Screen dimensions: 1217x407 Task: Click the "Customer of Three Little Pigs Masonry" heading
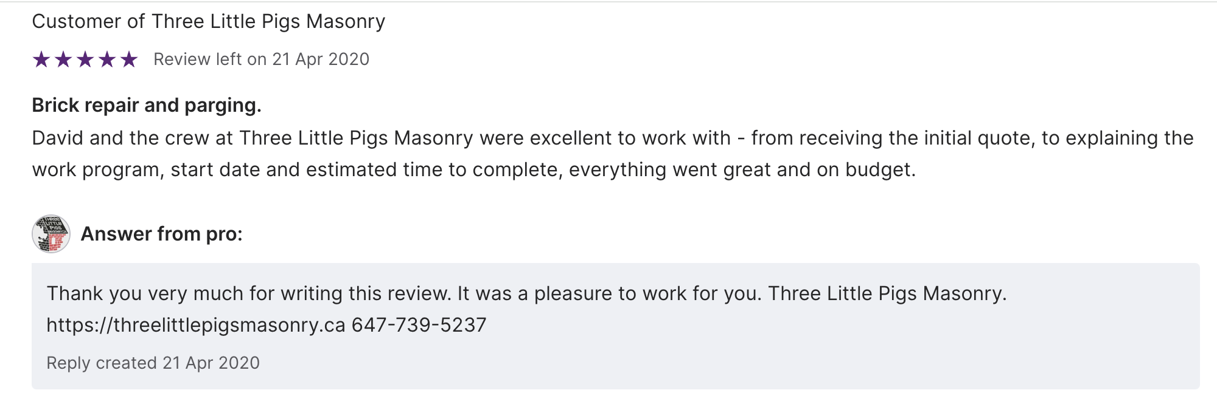[208, 22]
